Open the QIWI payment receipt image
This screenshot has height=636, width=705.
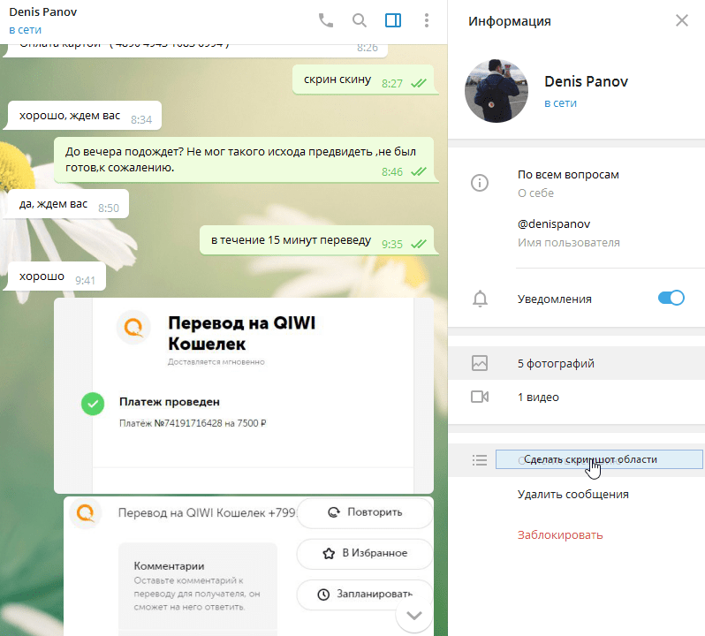(x=244, y=395)
